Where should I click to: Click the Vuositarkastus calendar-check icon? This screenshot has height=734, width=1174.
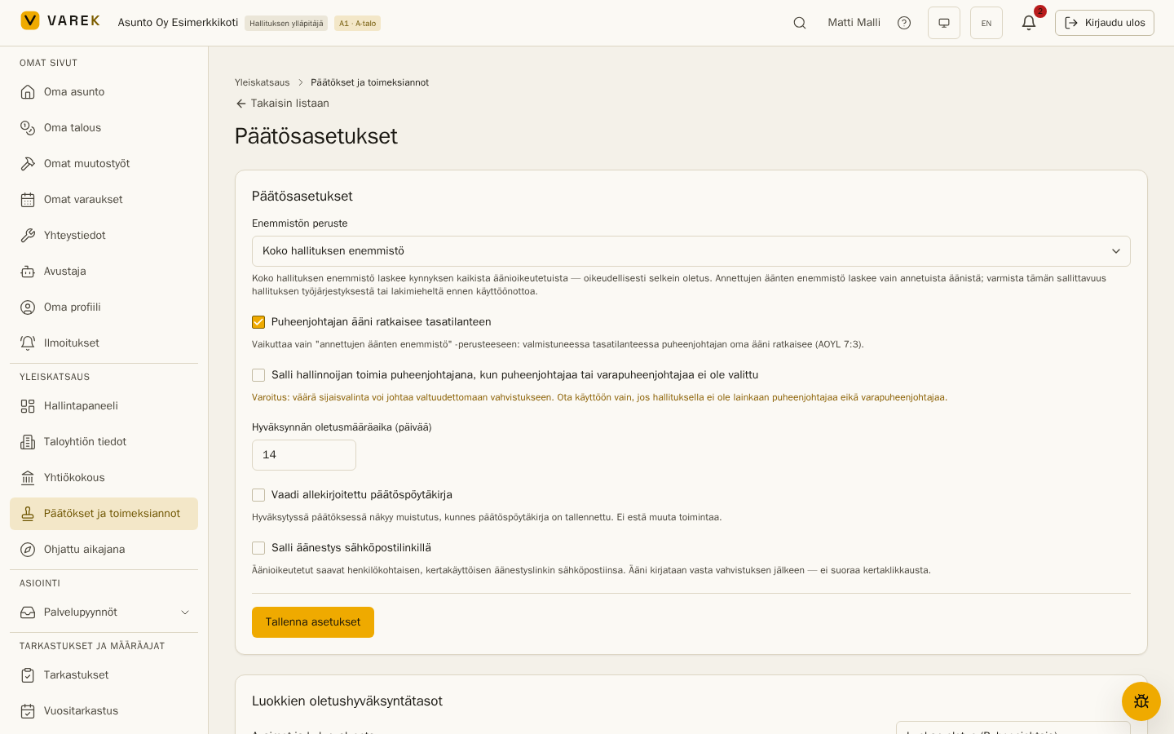(x=28, y=711)
